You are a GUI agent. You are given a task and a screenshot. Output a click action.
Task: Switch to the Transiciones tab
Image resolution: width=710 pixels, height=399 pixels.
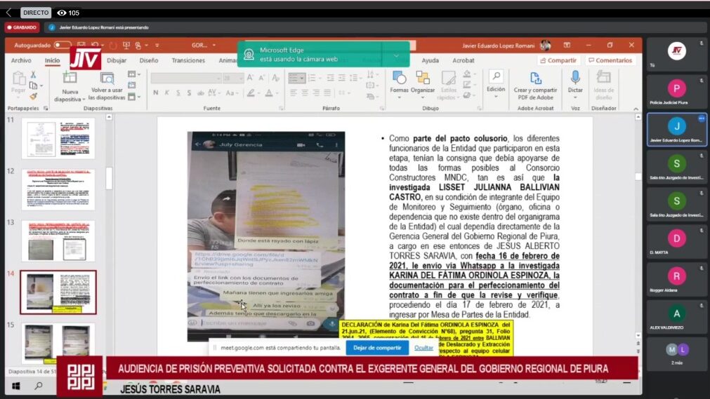(x=188, y=61)
